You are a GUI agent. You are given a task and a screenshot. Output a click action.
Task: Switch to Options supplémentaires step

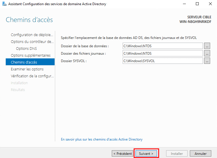coord(31,56)
